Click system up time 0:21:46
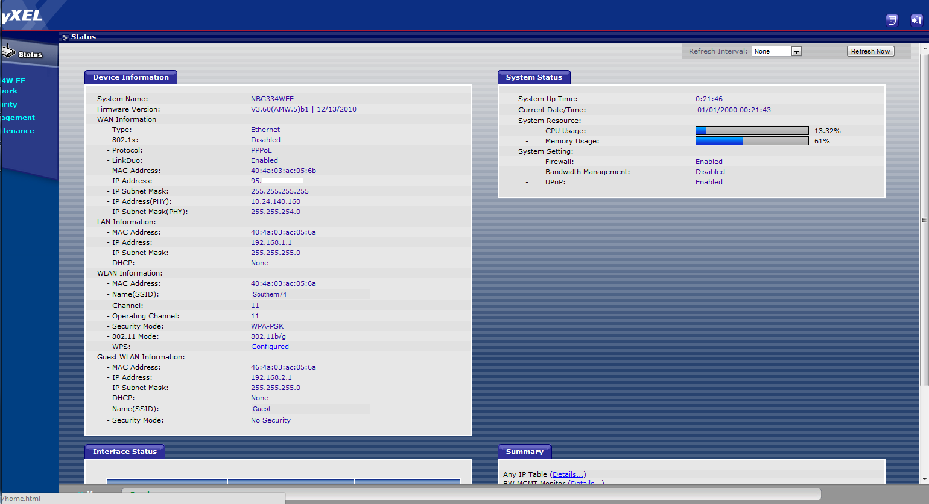929x504 pixels. tap(709, 99)
